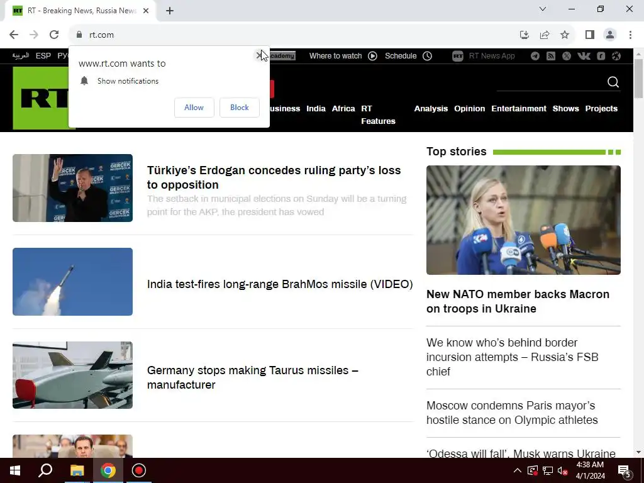The image size is (644, 483).
Task: Open Windows notification center
Action: click(x=625, y=470)
